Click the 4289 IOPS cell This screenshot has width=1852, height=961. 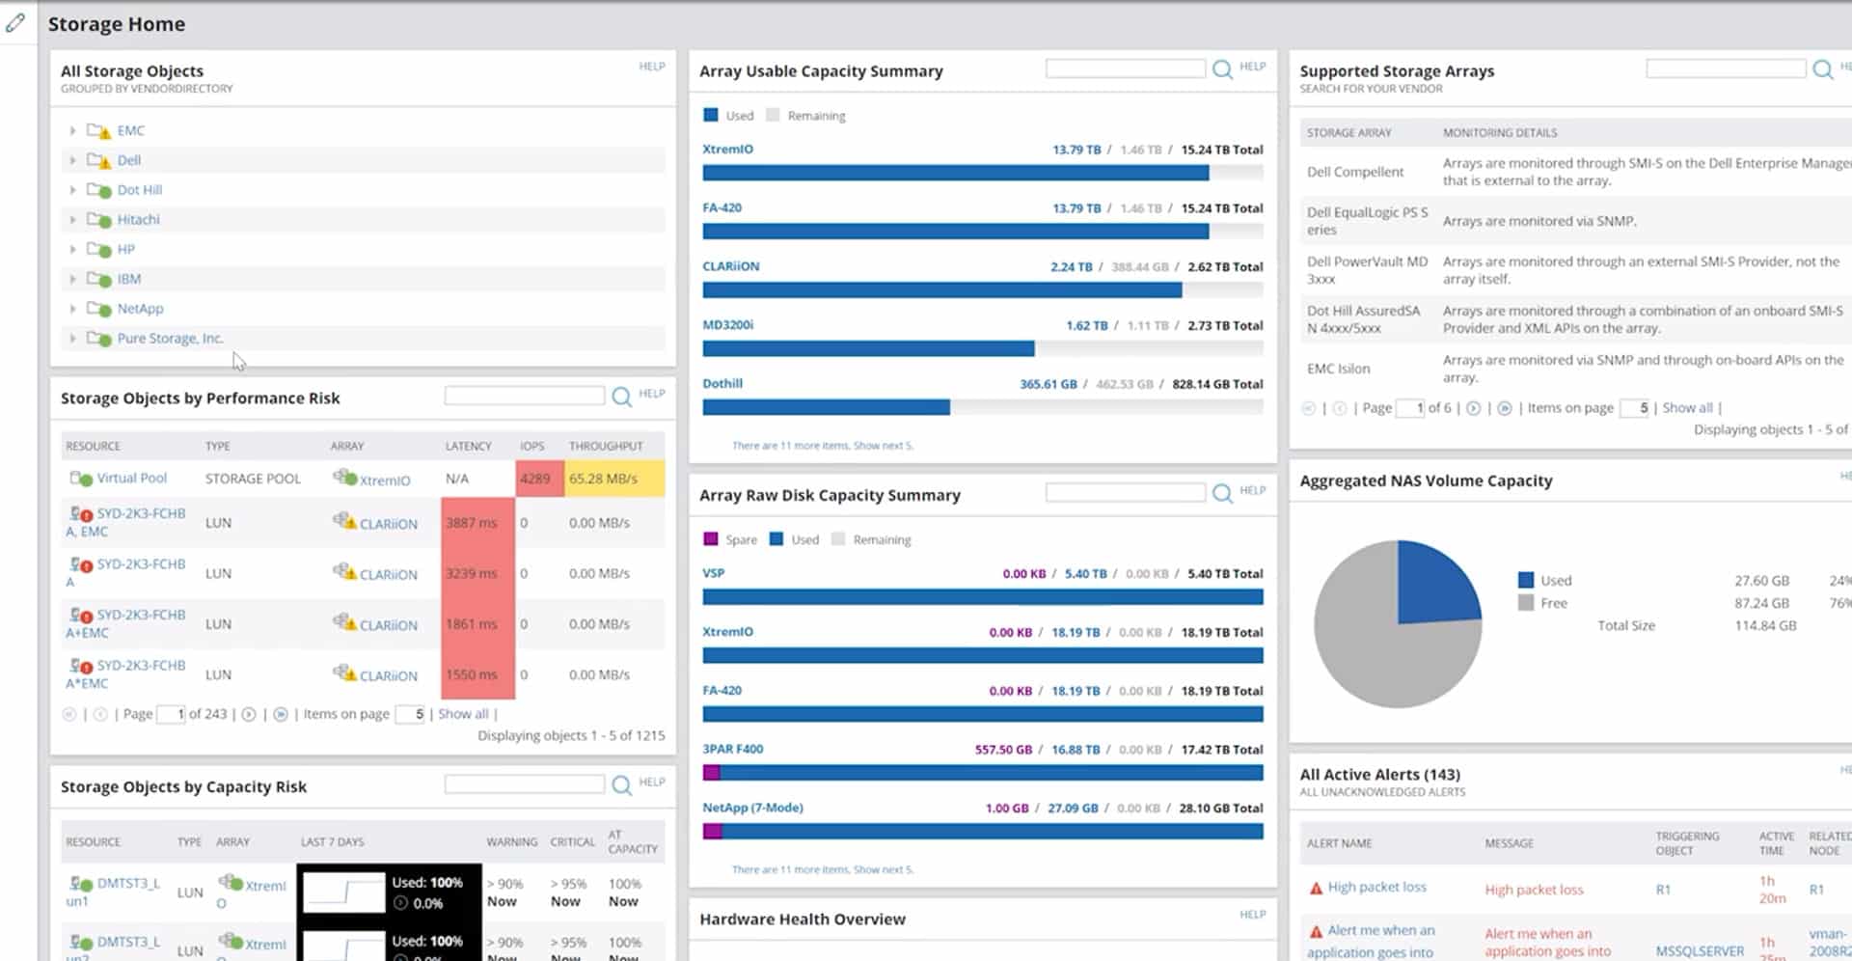pos(539,479)
